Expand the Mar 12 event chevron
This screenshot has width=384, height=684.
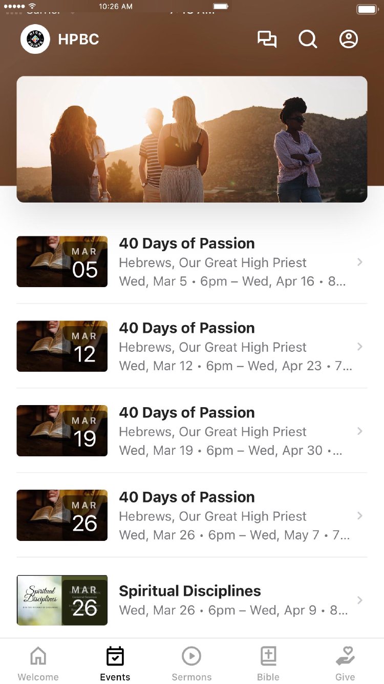360,347
